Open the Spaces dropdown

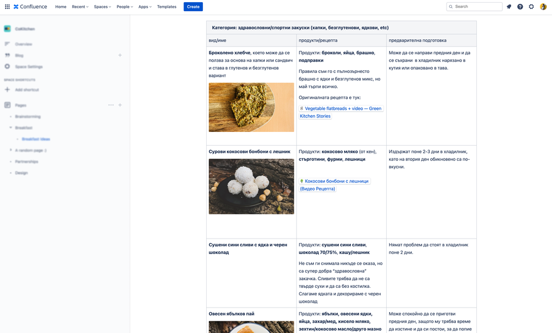click(102, 7)
